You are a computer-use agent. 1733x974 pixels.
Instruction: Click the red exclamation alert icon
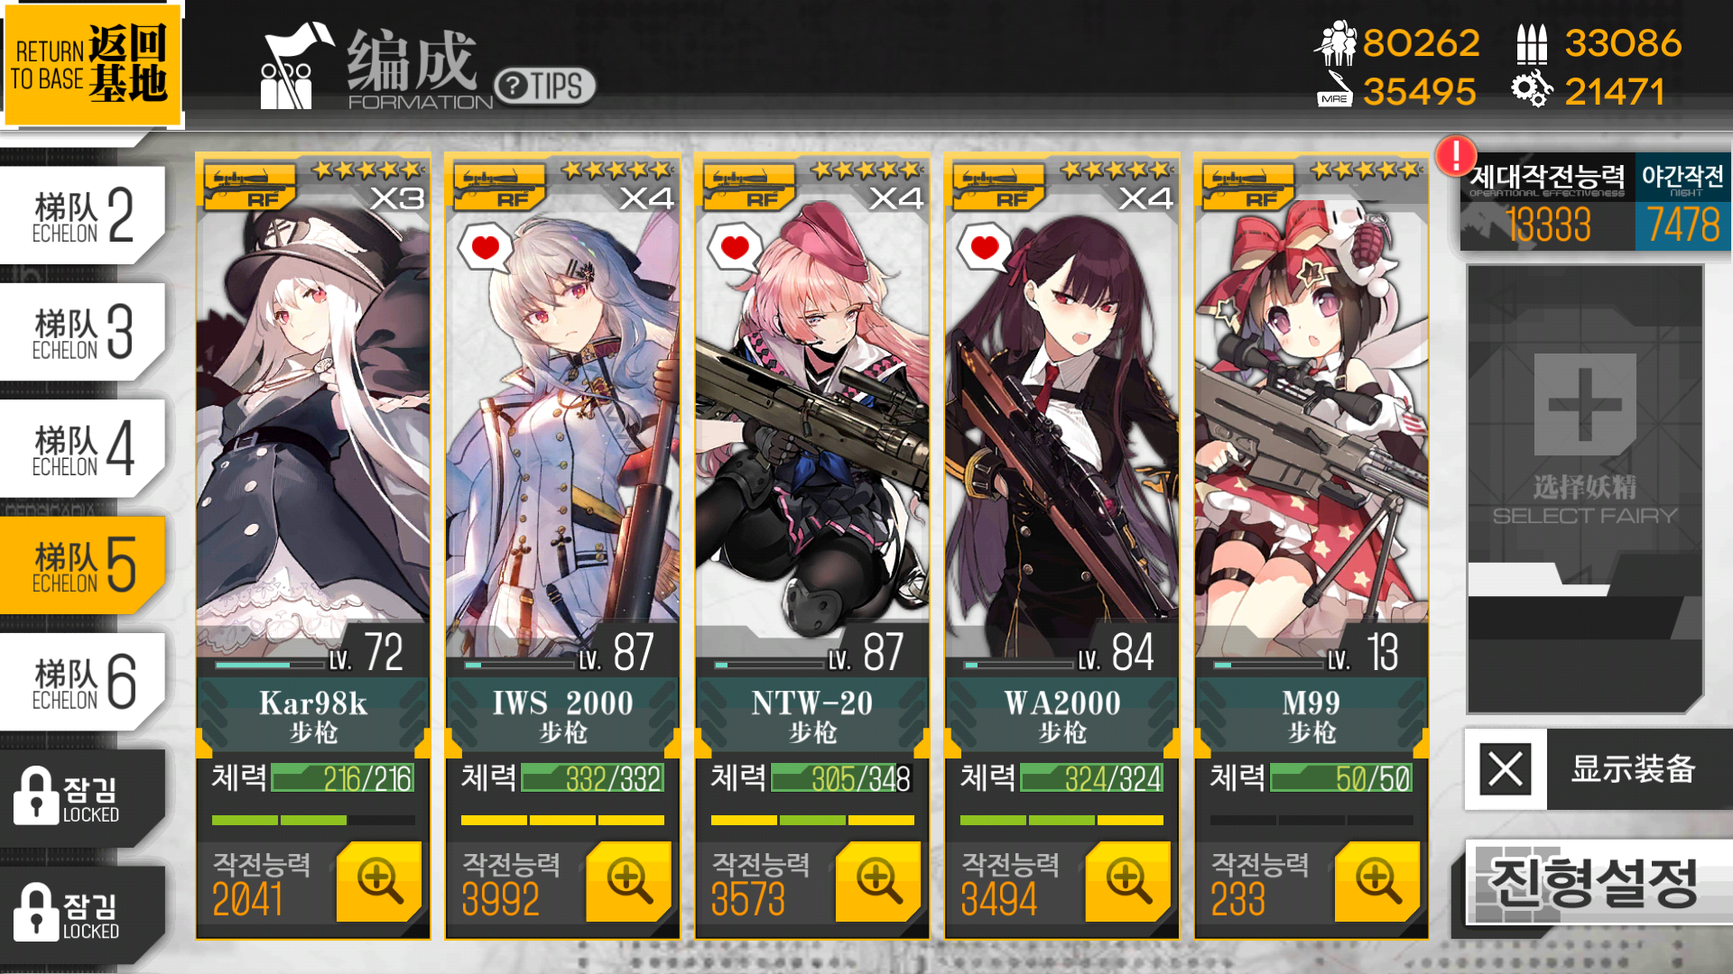[x=1456, y=155]
